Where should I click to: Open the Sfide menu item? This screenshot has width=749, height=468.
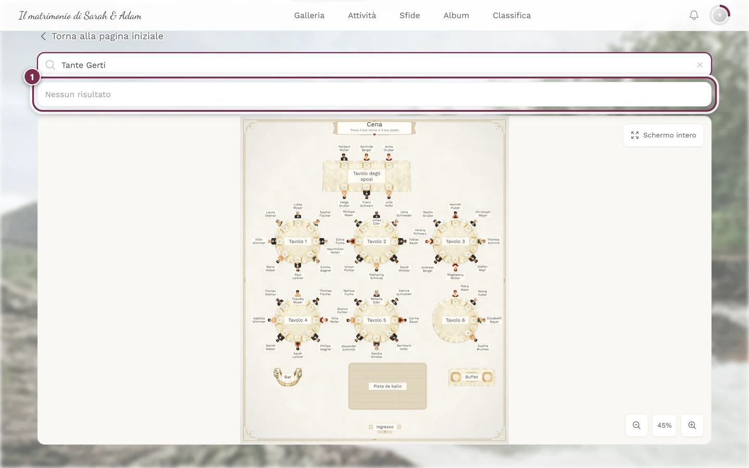(x=409, y=16)
